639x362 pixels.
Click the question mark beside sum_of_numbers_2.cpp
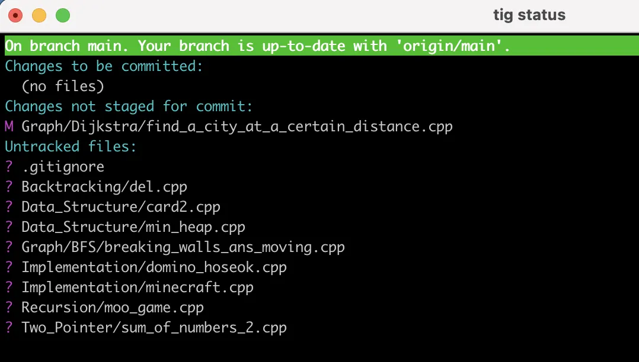(9, 328)
